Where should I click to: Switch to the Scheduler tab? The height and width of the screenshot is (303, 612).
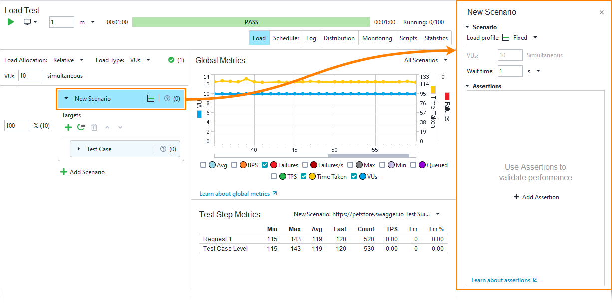286,37
